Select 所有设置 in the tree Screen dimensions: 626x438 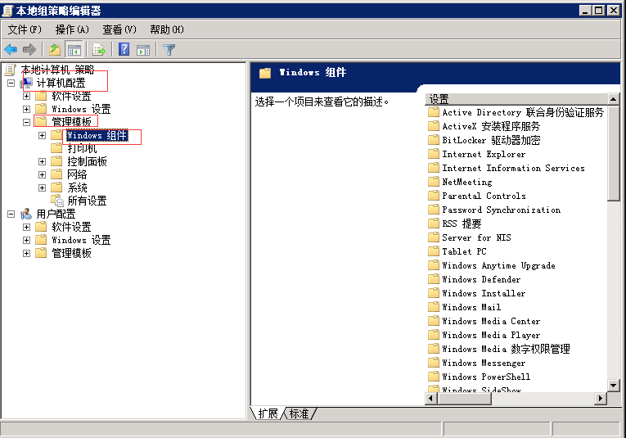[x=87, y=201]
